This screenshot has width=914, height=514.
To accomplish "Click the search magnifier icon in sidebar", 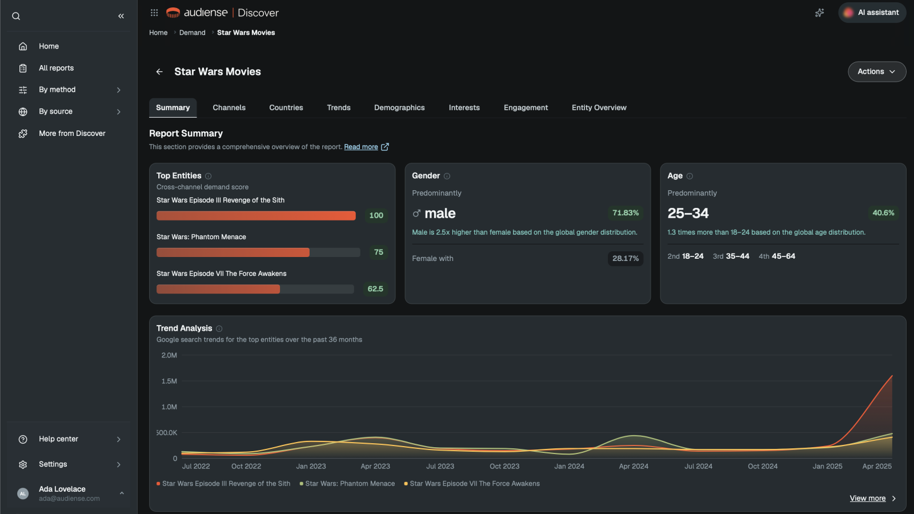I will 16,16.
